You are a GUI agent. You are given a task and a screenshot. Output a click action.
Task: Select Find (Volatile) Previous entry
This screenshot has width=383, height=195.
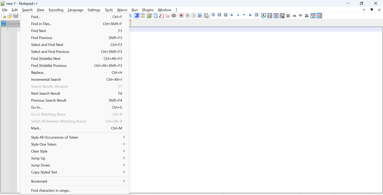(75, 65)
